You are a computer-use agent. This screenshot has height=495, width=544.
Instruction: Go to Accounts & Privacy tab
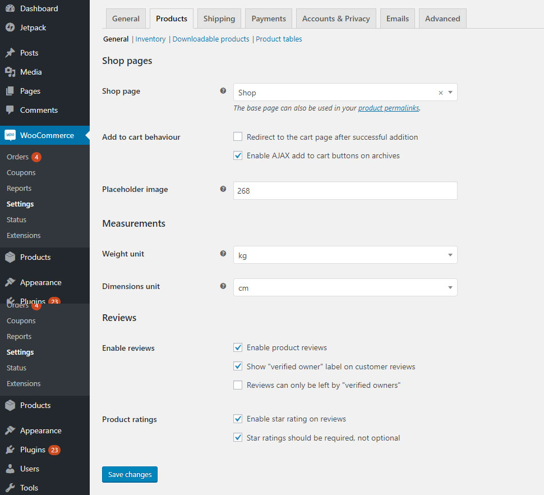336,19
